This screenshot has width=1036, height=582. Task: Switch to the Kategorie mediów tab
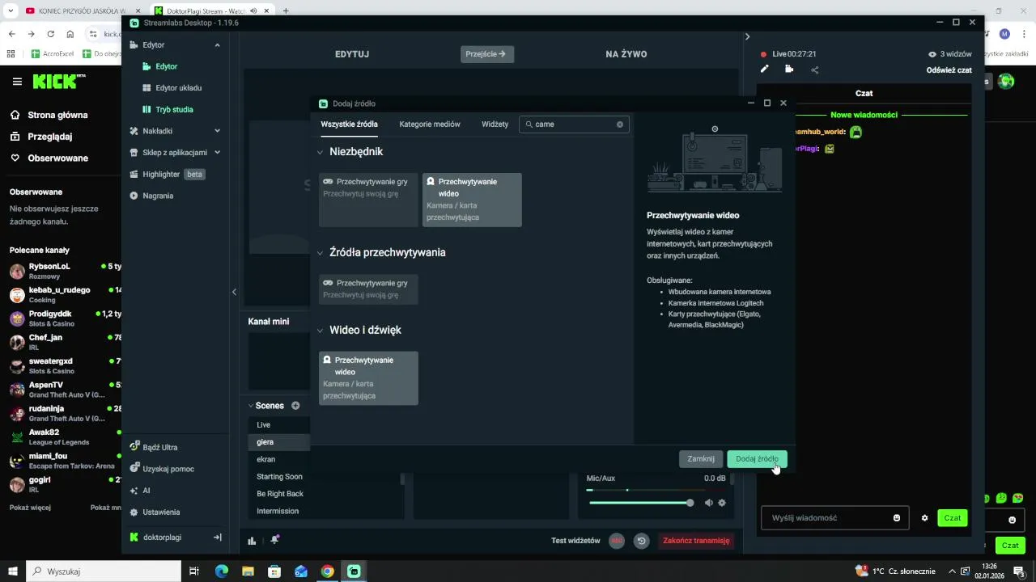[x=430, y=124]
